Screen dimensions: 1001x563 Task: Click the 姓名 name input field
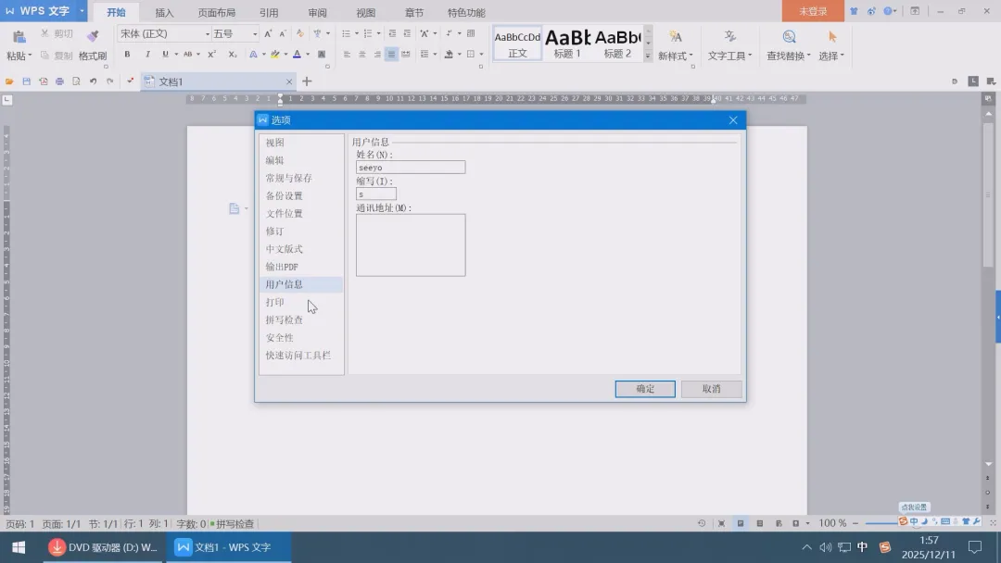click(x=411, y=168)
